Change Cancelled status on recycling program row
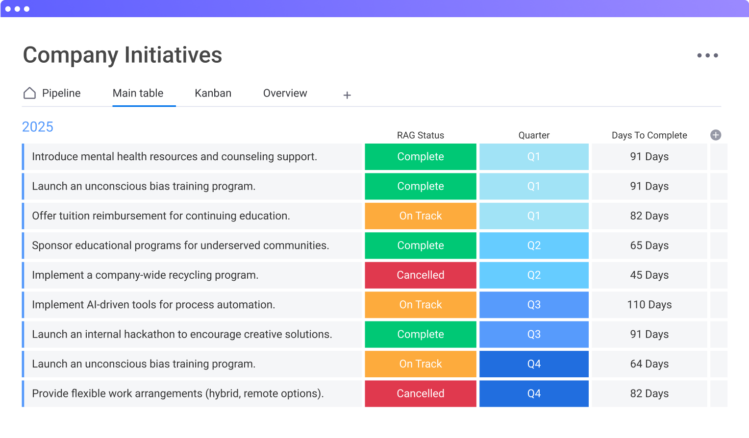749x438 pixels. (x=420, y=275)
